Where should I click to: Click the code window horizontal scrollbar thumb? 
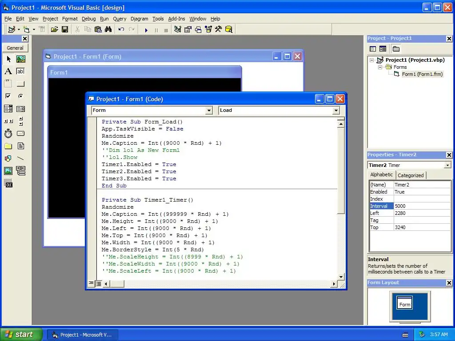(117, 284)
